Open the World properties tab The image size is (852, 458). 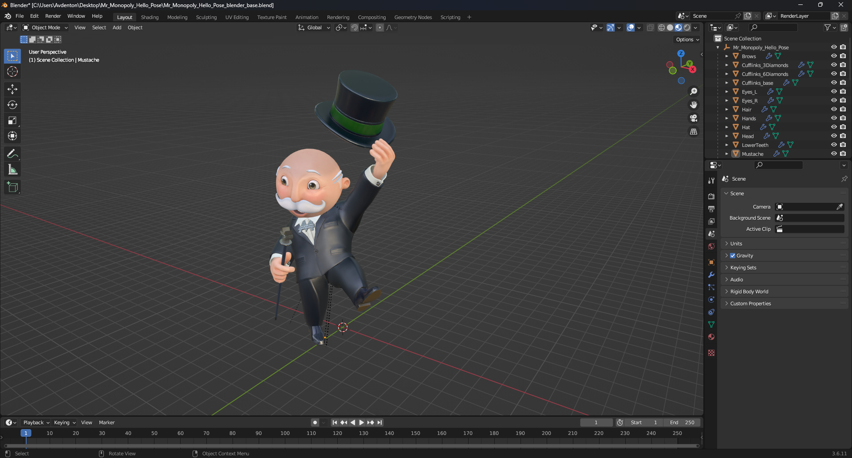pyautogui.click(x=711, y=246)
